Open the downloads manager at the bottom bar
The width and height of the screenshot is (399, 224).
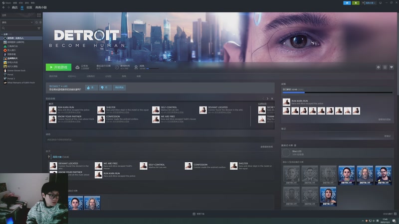click(x=199, y=214)
